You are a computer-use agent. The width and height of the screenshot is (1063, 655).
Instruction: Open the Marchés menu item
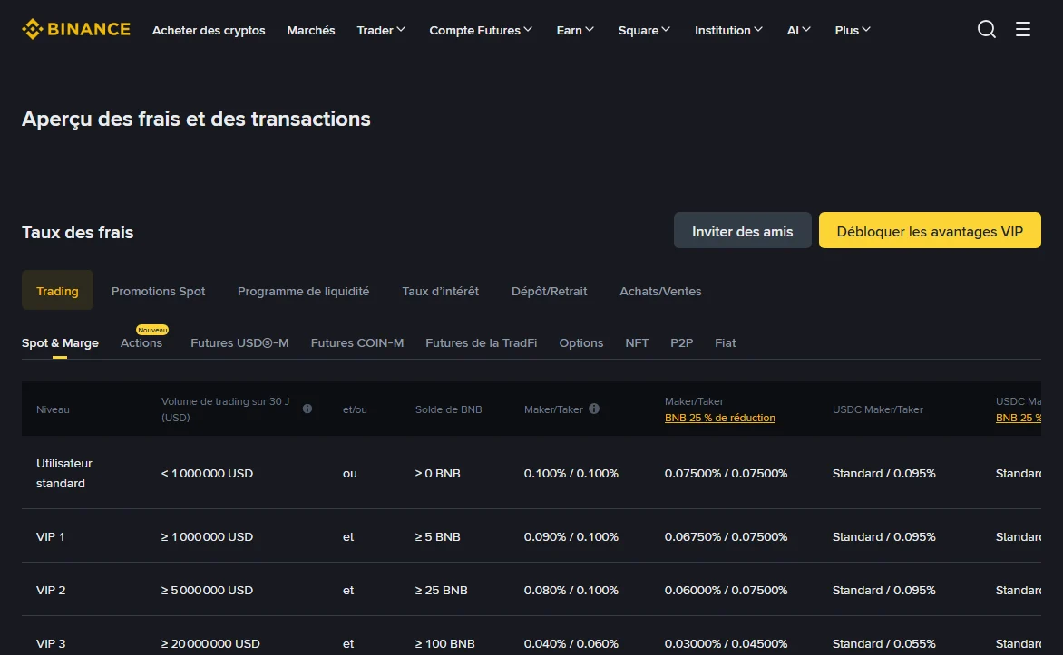pos(310,30)
